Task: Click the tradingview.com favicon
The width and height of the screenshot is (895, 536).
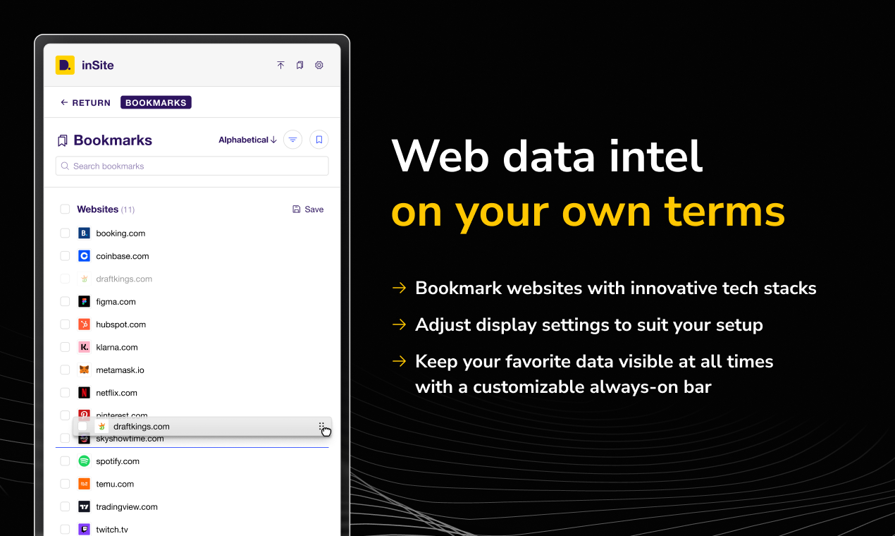Action: click(84, 506)
